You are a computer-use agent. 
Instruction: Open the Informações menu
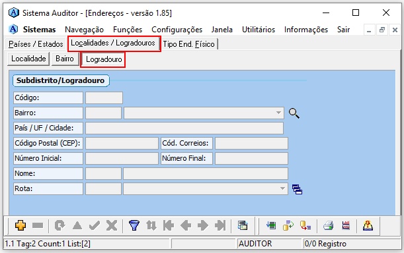[x=306, y=30]
